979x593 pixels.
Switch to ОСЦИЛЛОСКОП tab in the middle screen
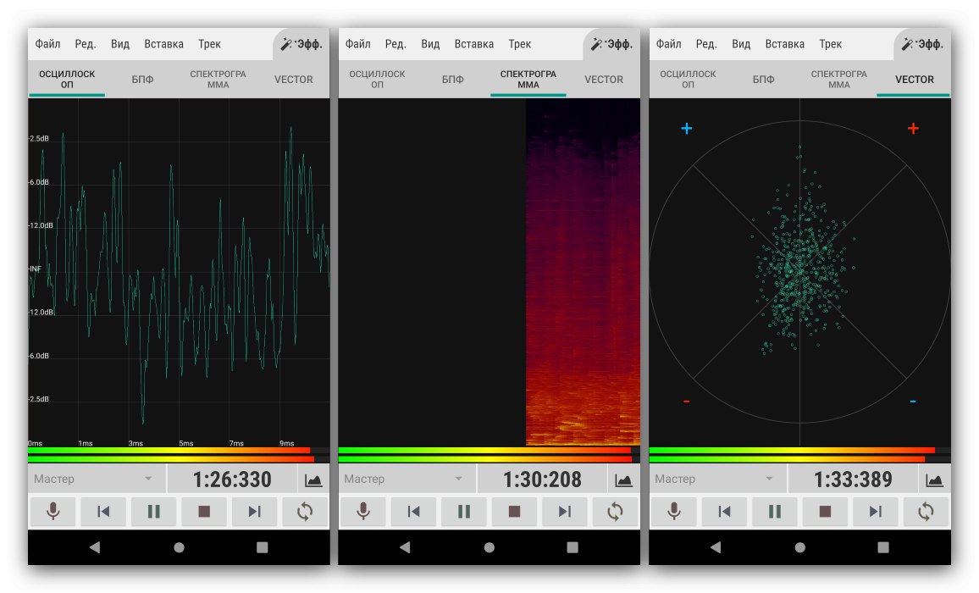377,80
